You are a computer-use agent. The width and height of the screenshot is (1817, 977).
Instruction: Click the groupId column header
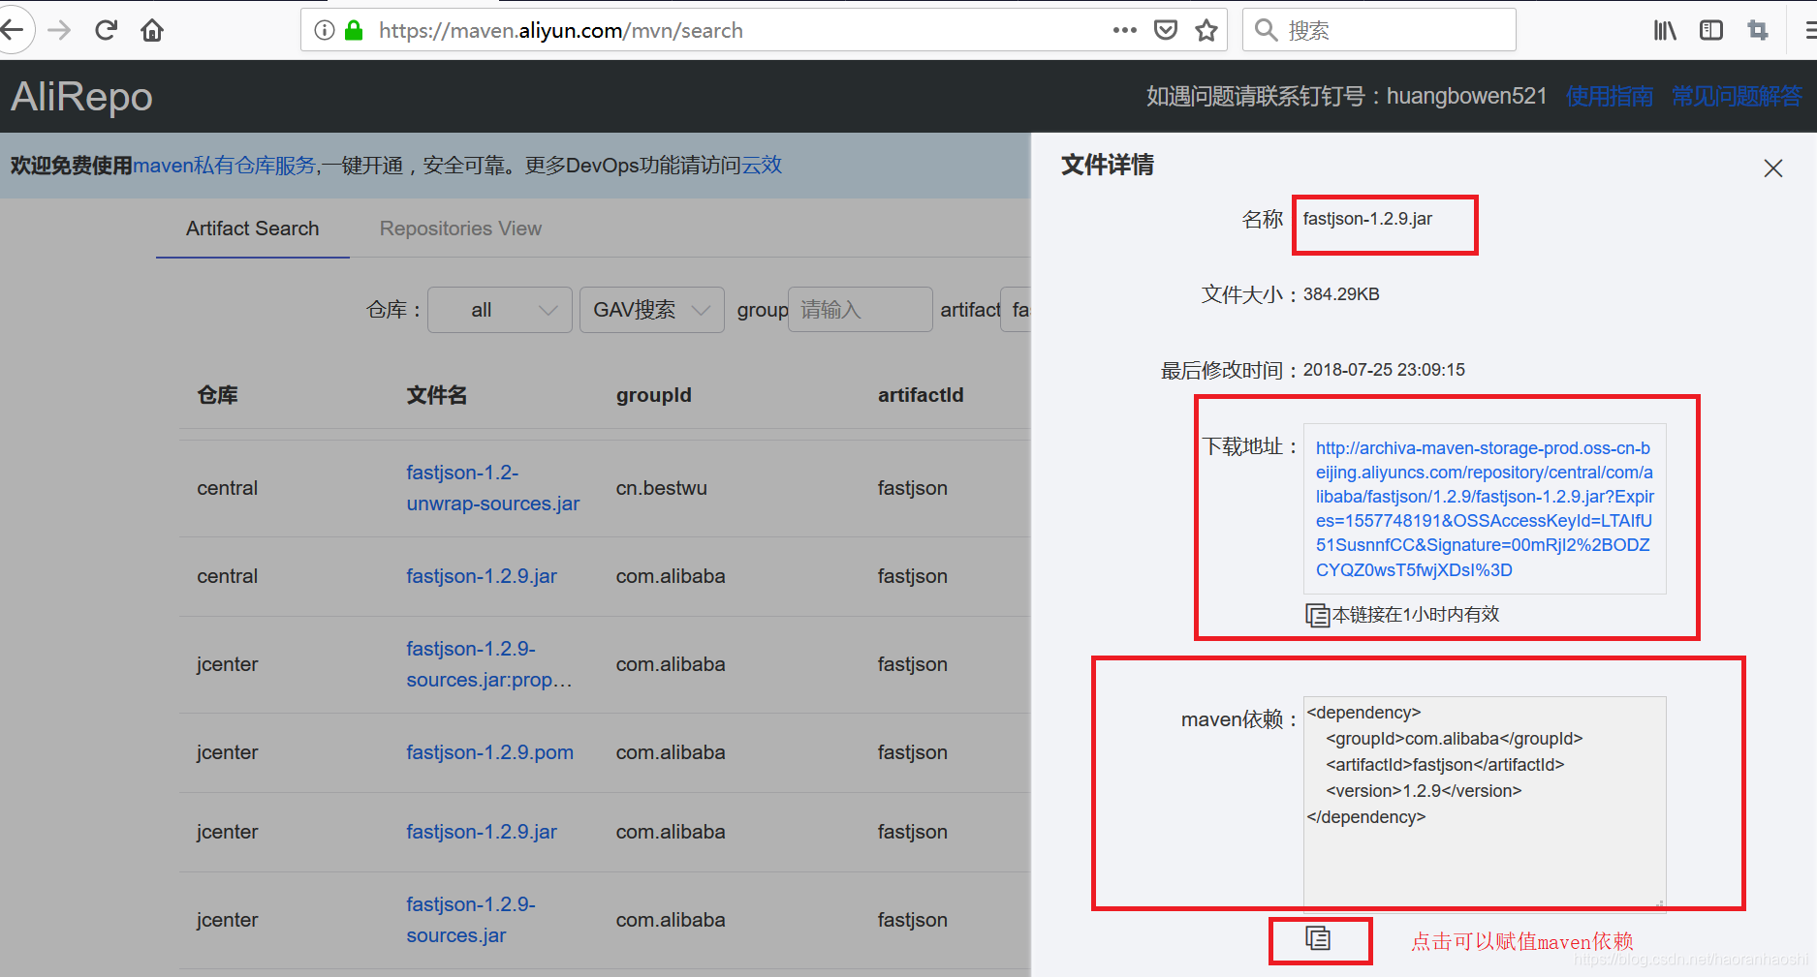(x=654, y=395)
